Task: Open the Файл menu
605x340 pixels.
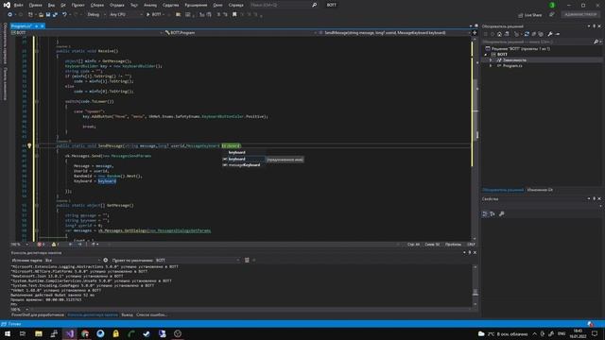Action: pos(18,5)
